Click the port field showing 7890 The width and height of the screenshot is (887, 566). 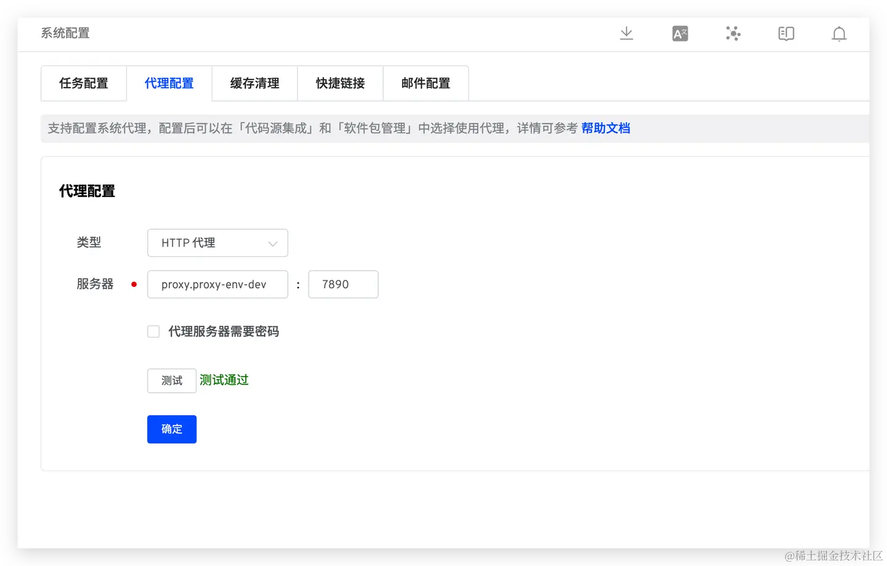[343, 285]
